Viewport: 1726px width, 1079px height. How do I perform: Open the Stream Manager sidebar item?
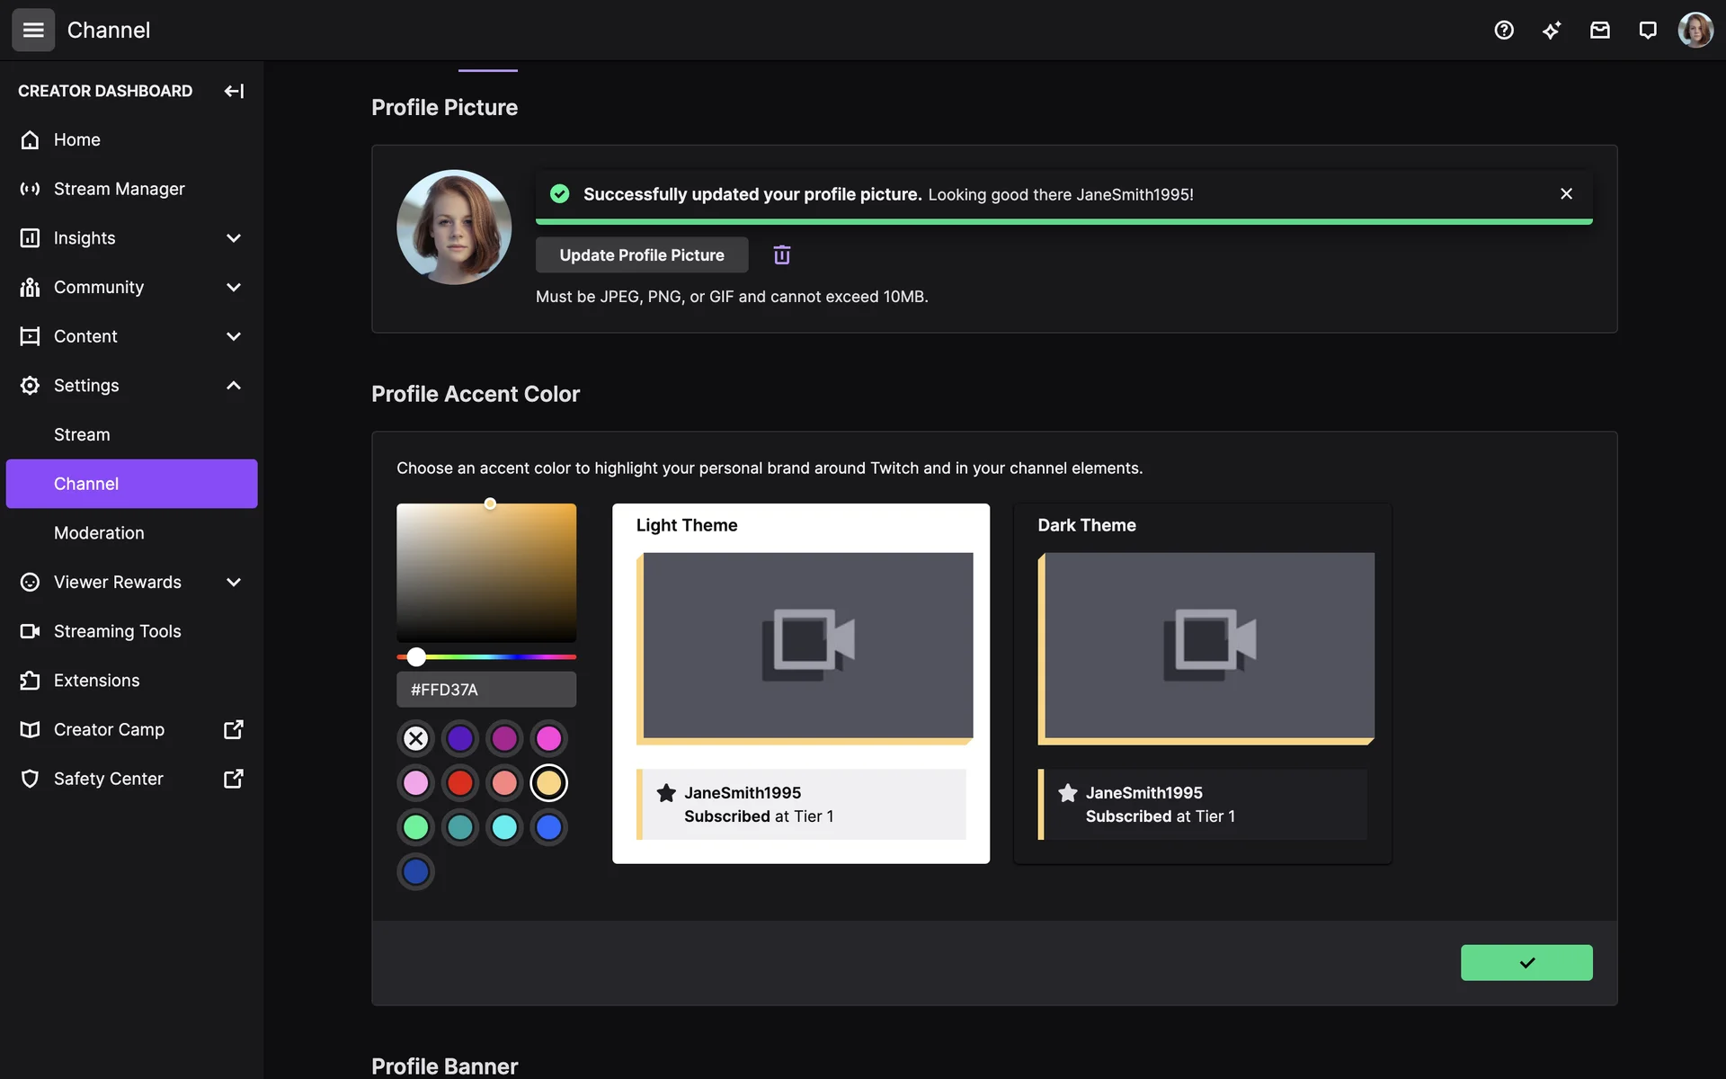[x=119, y=189]
